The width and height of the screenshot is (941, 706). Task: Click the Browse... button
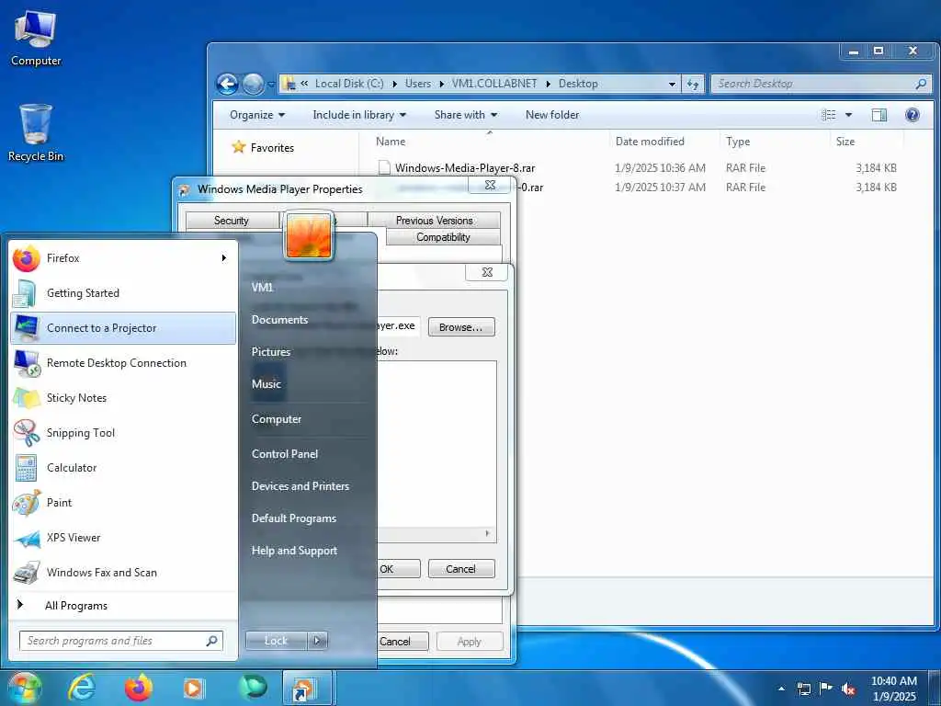[461, 327]
